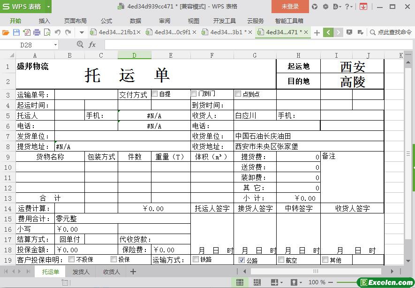Expand the Name Box dropdown arrow
This screenshot has width=415, height=288.
coord(55,45)
